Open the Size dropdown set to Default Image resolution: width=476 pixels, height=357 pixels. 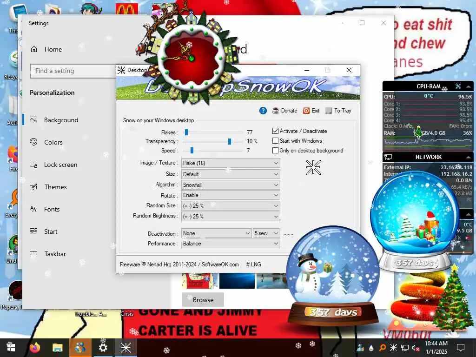tap(231, 174)
